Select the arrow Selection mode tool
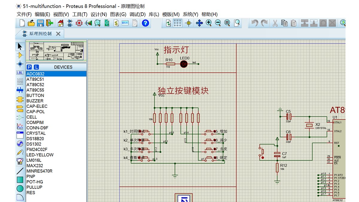This screenshot has height=202, width=359. [20, 46]
